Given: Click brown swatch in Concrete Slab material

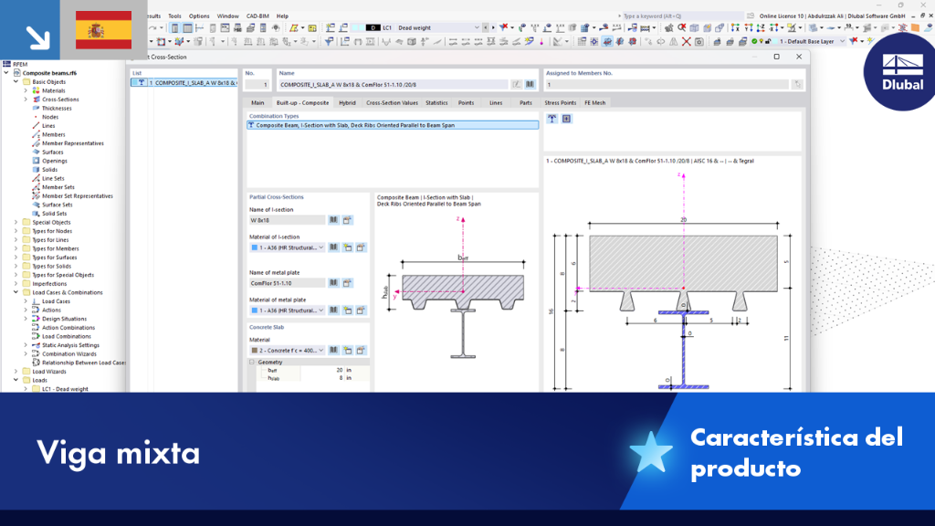Looking at the screenshot, I should point(255,350).
